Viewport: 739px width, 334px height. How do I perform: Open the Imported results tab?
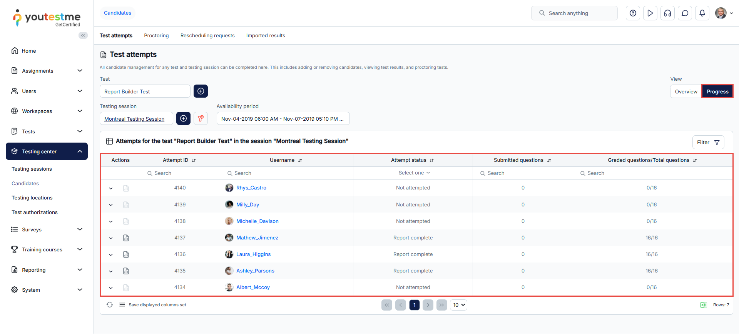pyautogui.click(x=265, y=36)
